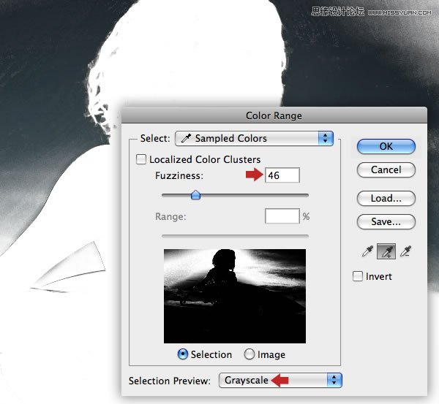Click the disabled Range slider track
The width and height of the screenshot is (439, 404).
(x=235, y=235)
